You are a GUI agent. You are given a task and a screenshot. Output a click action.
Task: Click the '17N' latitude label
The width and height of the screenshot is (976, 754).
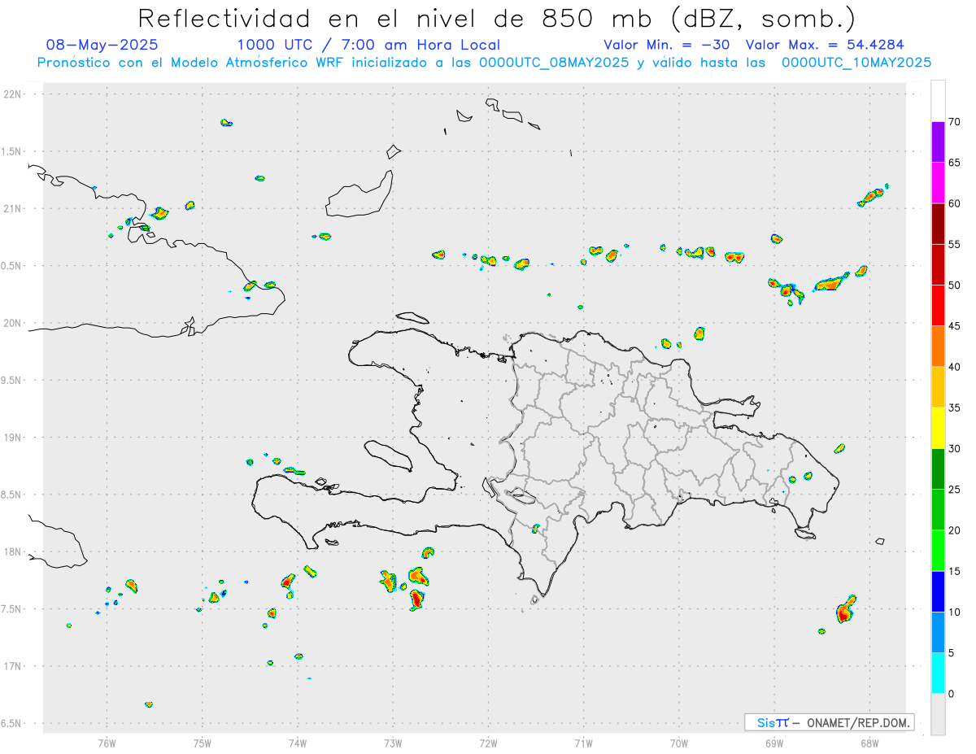(14, 666)
